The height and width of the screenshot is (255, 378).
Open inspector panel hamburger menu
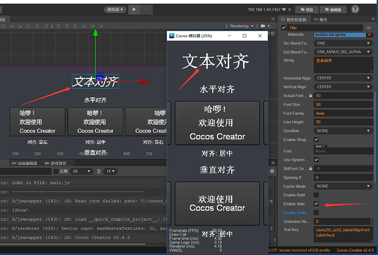coord(374,19)
